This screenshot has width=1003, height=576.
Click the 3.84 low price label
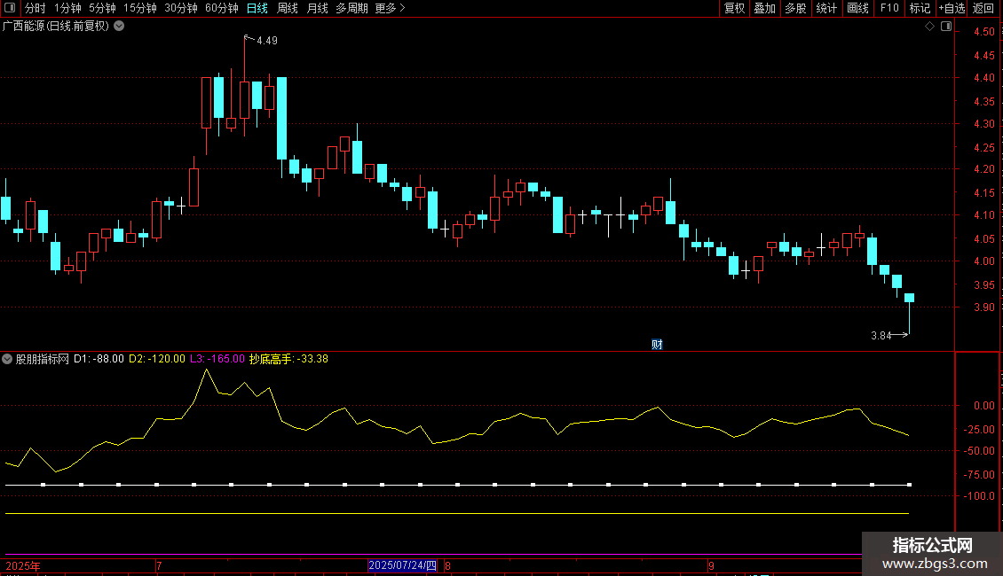click(x=881, y=335)
